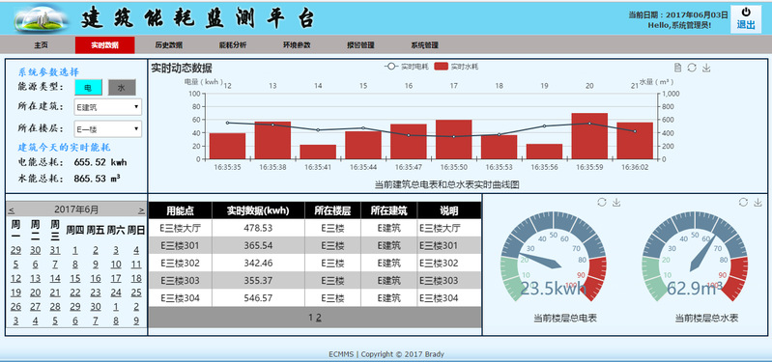The width and height of the screenshot is (772, 362).
Task: Toggle the 实时水耗 legend series
Action: click(456, 67)
